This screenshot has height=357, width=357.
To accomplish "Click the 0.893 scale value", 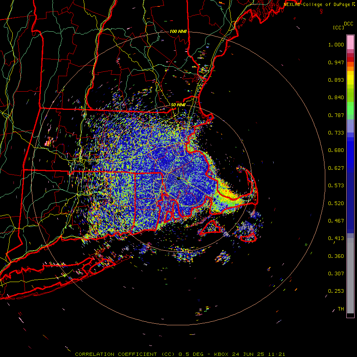I will pos(336,80).
